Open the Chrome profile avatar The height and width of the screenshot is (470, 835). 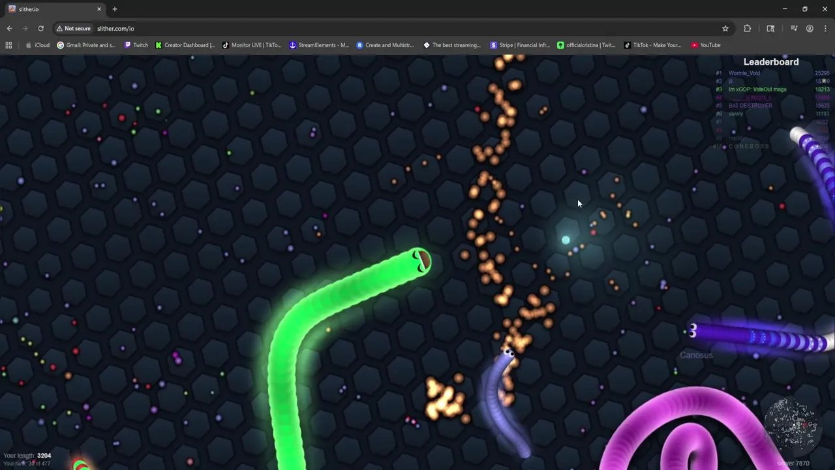pyautogui.click(x=810, y=28)
